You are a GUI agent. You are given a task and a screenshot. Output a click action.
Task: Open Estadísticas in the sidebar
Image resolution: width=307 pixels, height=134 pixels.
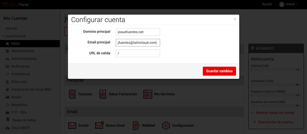point(21,74)
